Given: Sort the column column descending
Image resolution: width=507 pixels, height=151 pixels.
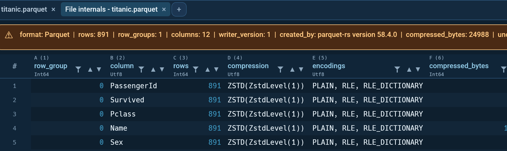Looking at the screenshot, I should pos(162,70).
